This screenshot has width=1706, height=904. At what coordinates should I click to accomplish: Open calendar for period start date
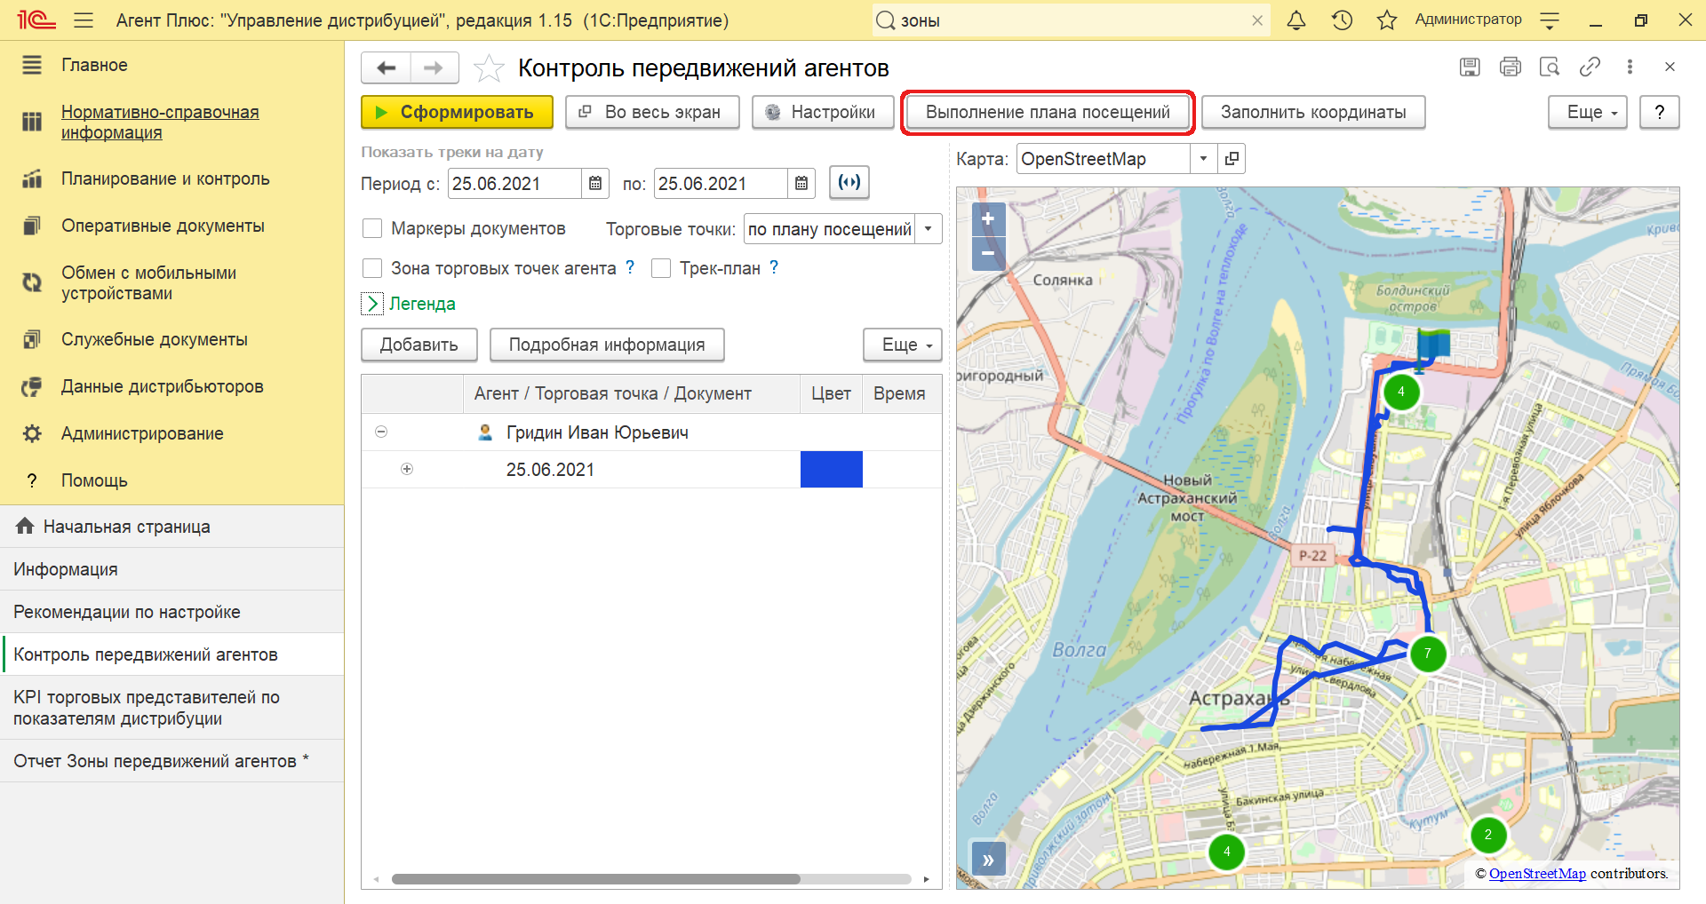pos(595,184)
